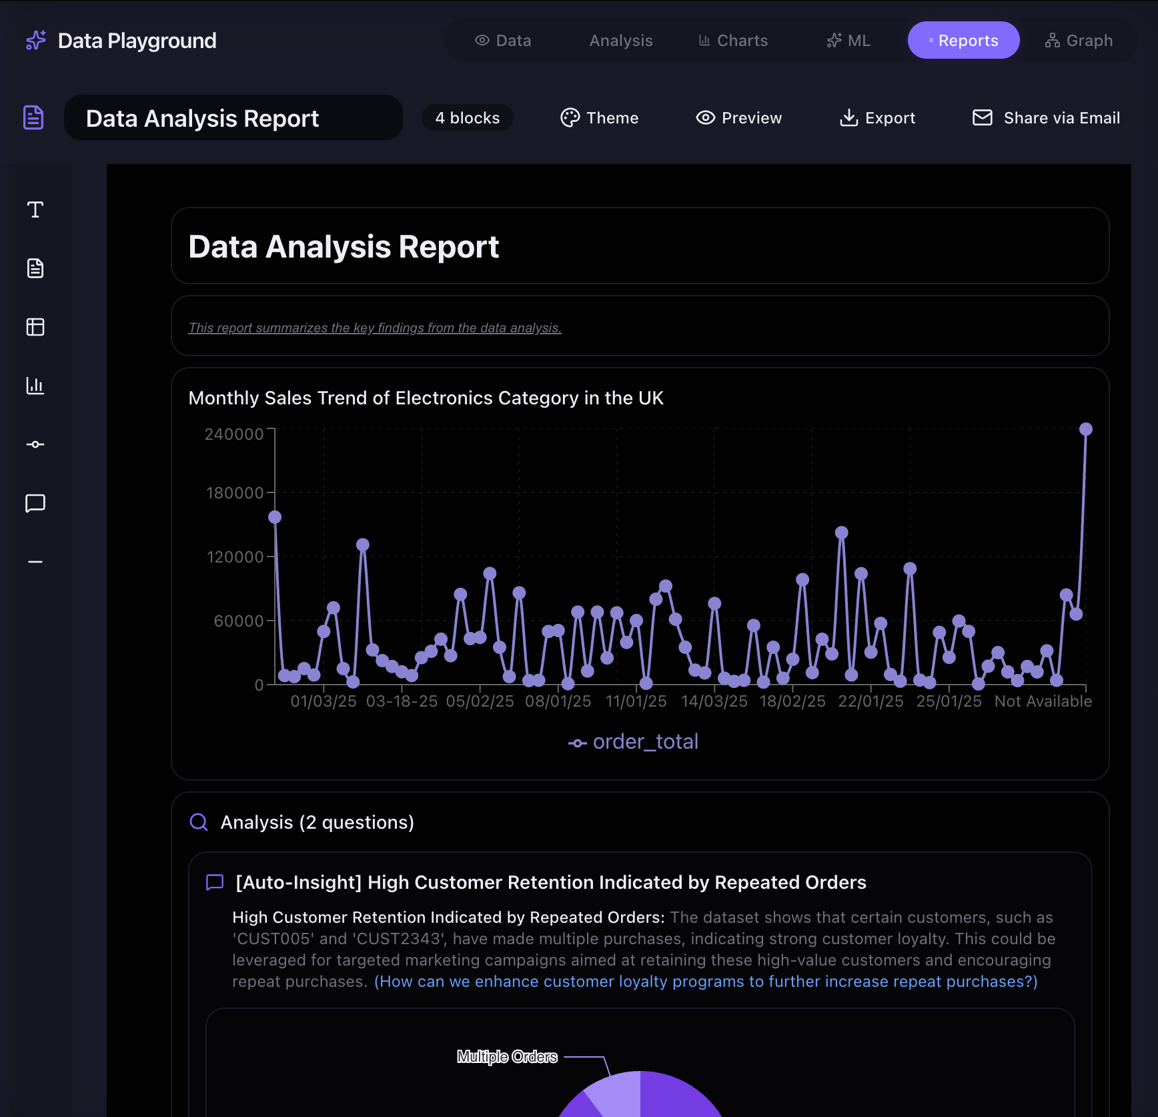Click the 240000 y-axis value
1158x1117 pixels.
(234, 434)
